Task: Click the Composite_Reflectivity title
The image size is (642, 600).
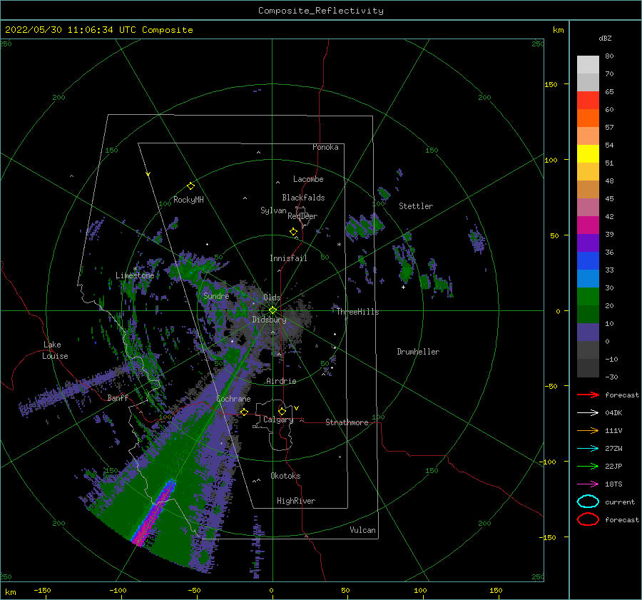Action: [x=320, y=11]
